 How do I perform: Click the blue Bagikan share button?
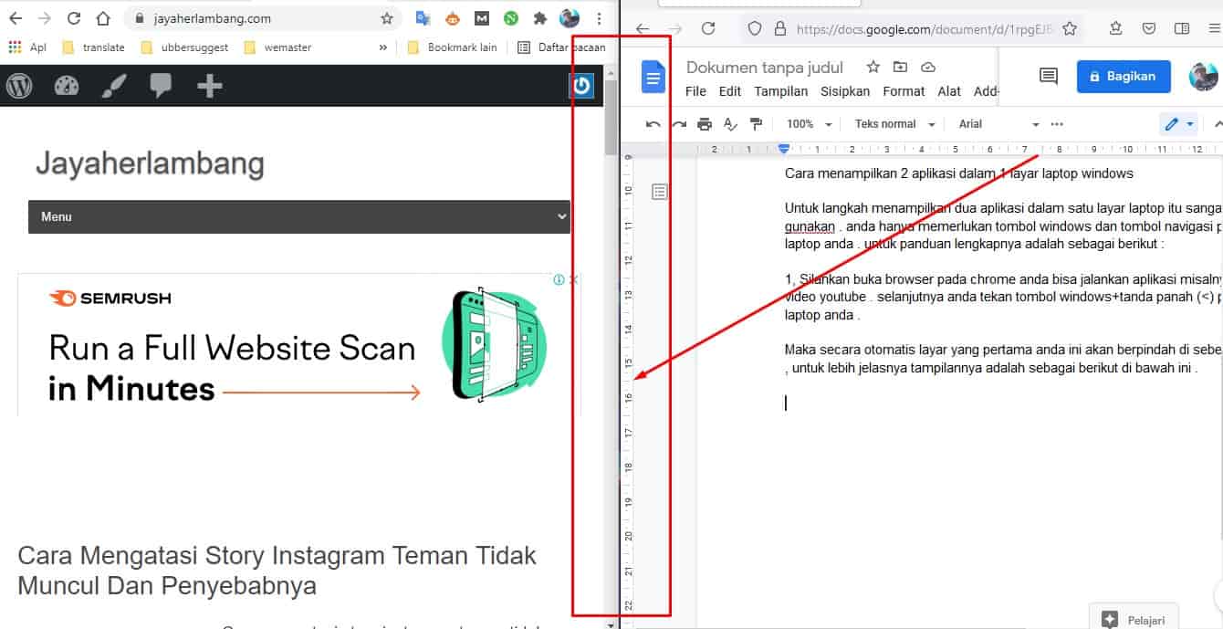pyautogui.click(x=1124, y=77)
